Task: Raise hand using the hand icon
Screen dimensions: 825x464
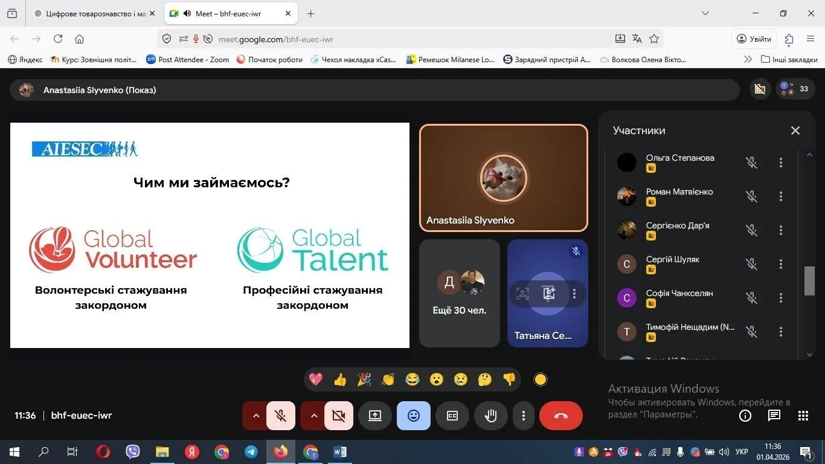Action: (490, 416)
